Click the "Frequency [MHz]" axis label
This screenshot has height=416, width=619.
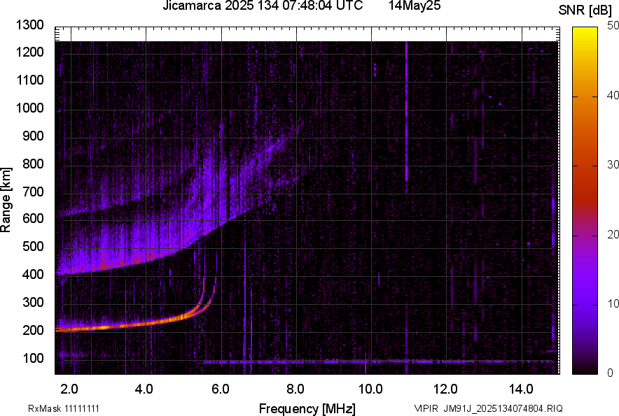click(x=307, y=408)
